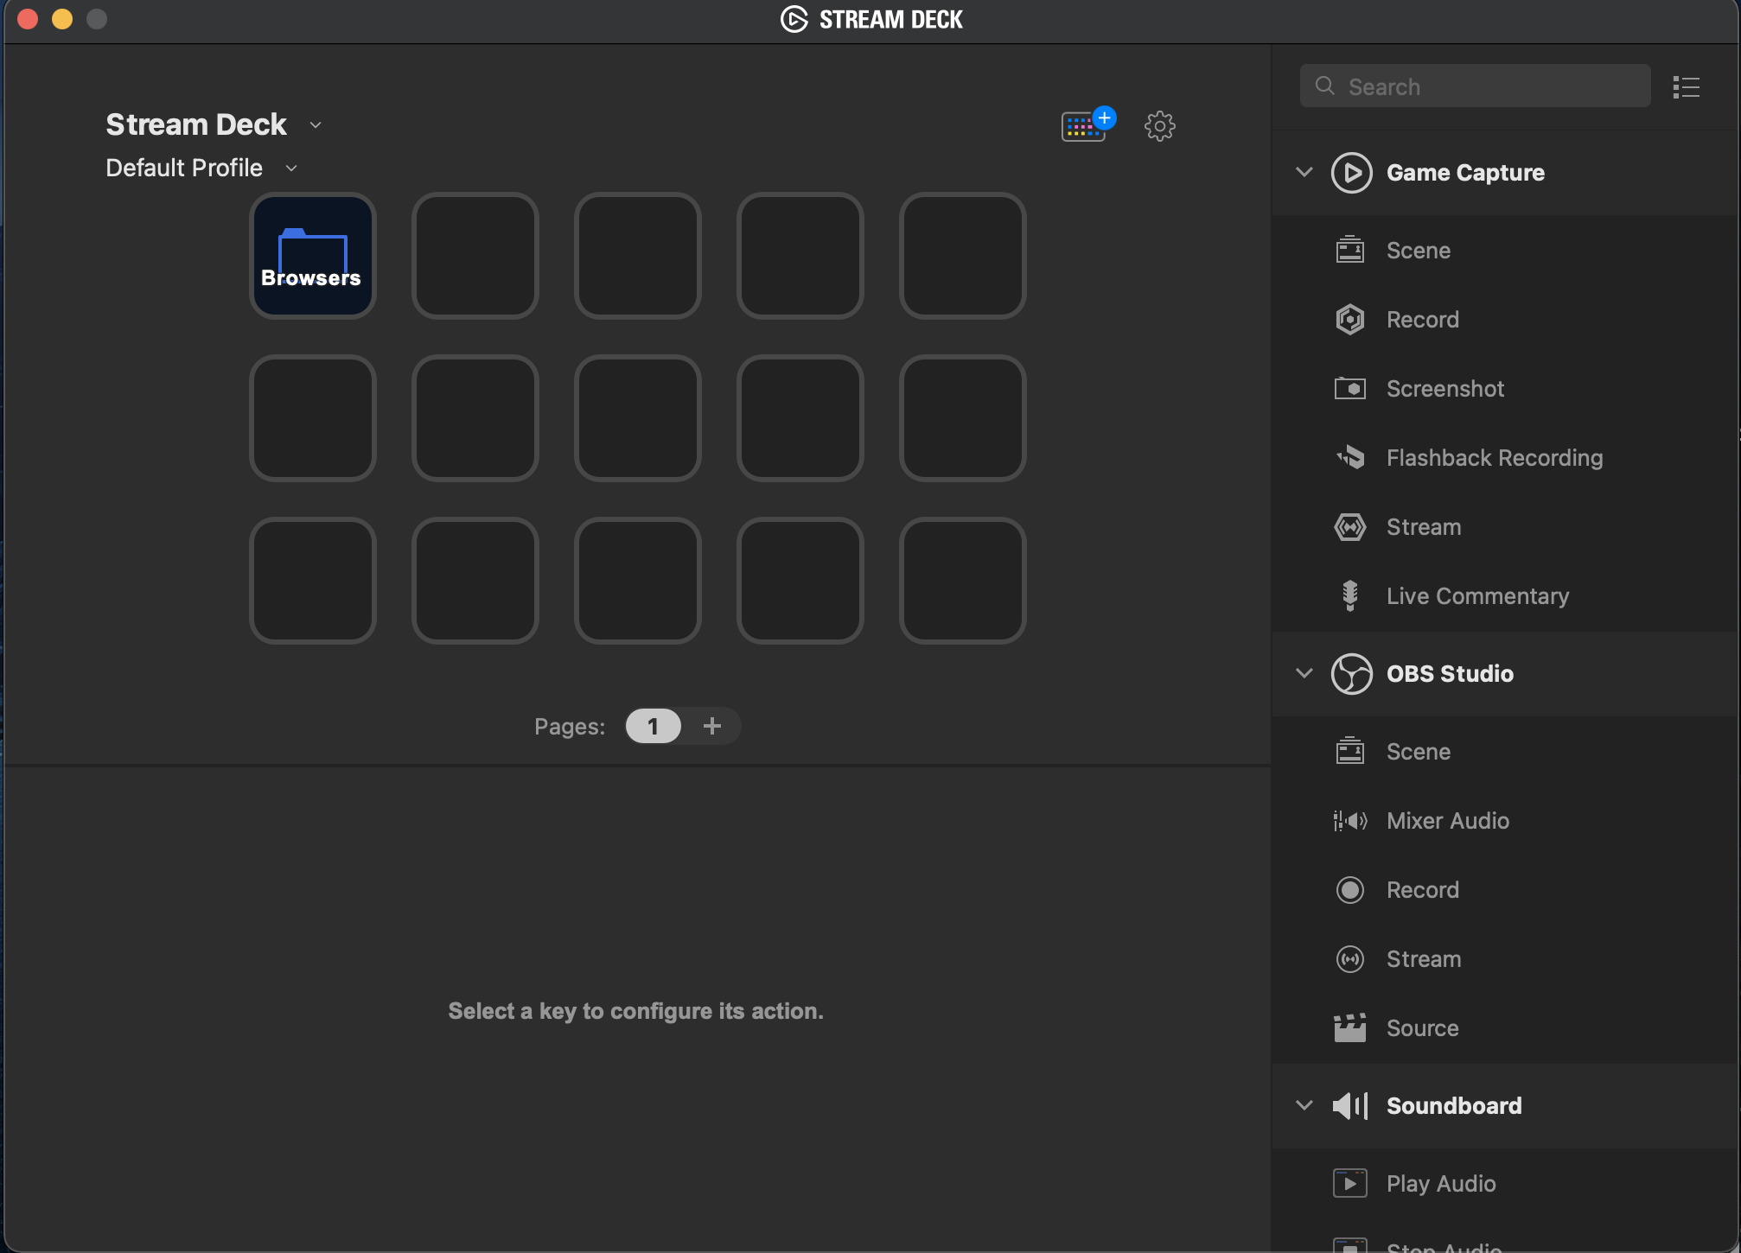Select the OBS Studio Stream action
The width and height of the screenshot is (1741, 1253).
pos(1423,959)
